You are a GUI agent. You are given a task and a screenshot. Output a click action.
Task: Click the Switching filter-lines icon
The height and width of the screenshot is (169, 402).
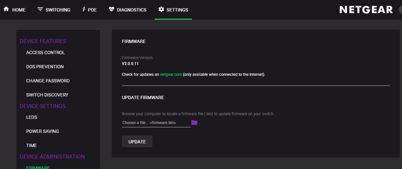point(40,9)
